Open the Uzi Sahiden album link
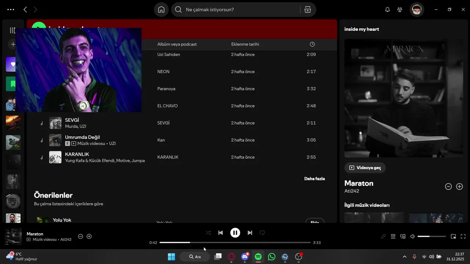This screenshot has height=264, width=470. coord(169,55)
